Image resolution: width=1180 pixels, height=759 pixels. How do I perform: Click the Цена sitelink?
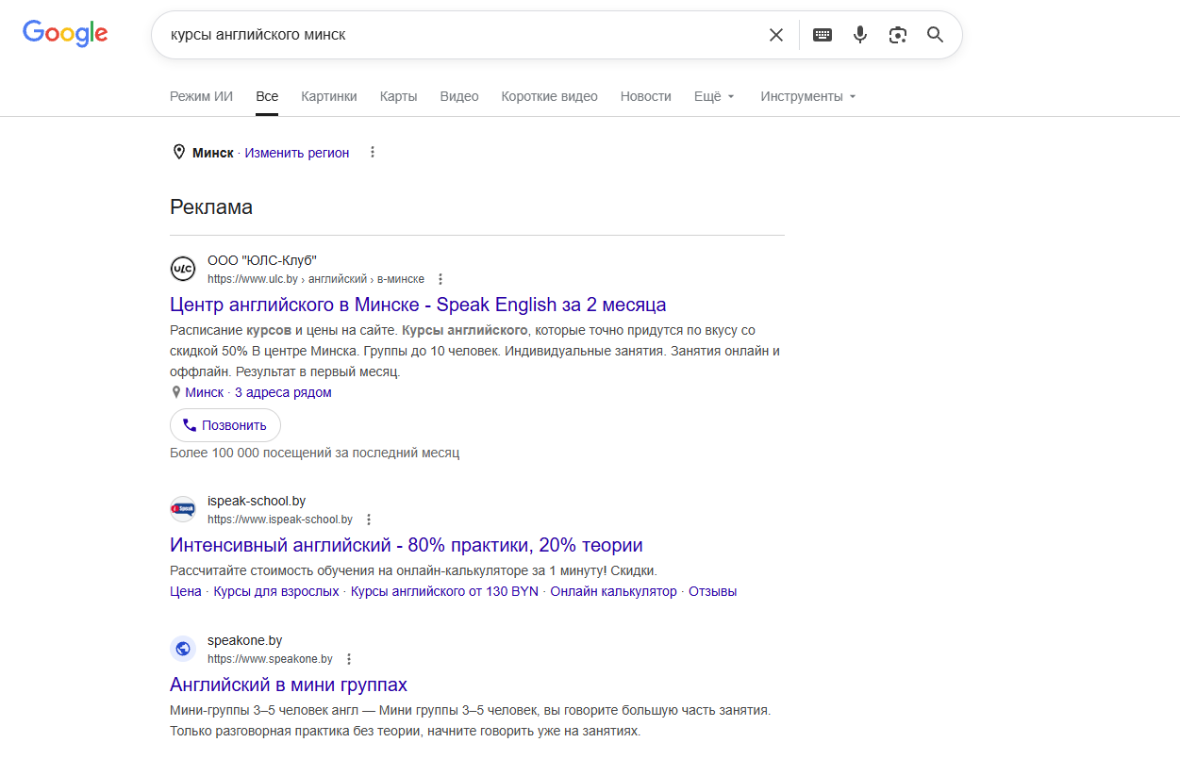pyautogui.click(x=186, y=591)
